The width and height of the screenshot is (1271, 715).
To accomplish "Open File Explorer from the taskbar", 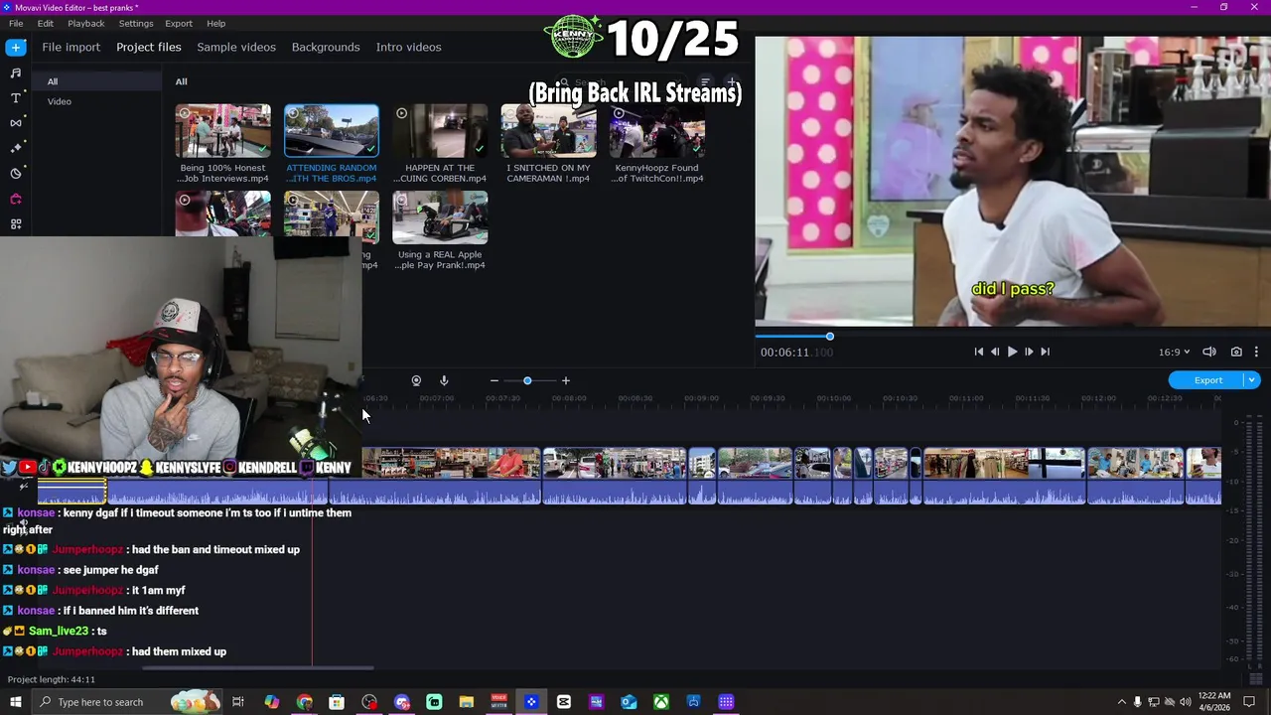I will tap(467, 702).
